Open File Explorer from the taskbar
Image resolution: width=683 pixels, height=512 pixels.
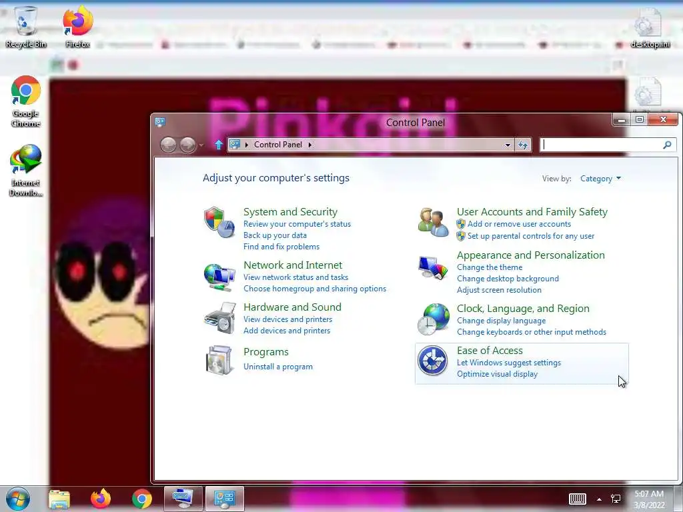tap(59, 499)
